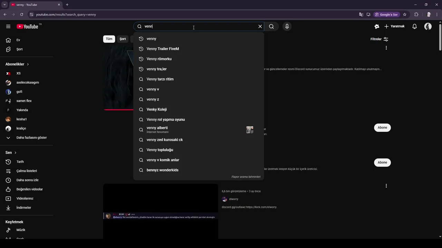This screenshot has height=248, width=442.
Task: Choose suggestion 'Venny rol yapma oyunu'
Action: [x=199, y=120]
